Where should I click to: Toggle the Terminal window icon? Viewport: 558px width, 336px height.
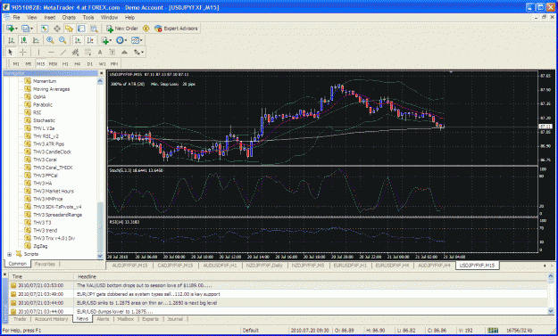click(81, 29)
